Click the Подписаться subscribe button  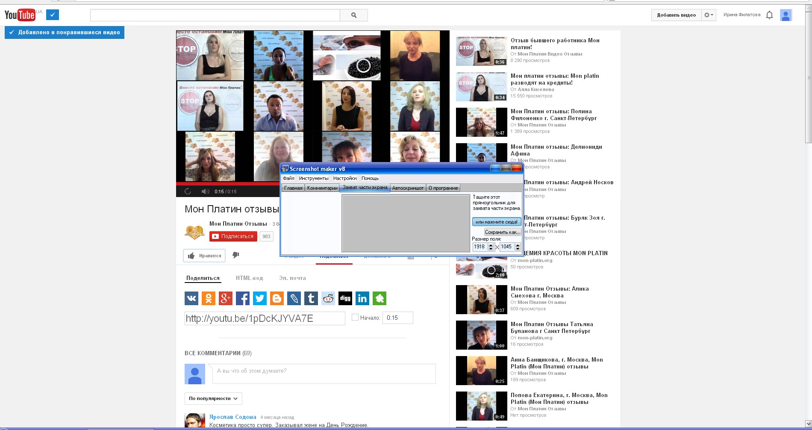coord(233,236)
